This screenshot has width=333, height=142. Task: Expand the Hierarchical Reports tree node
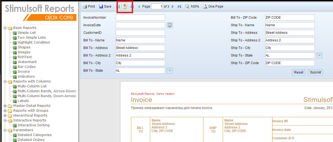point(5,115)
